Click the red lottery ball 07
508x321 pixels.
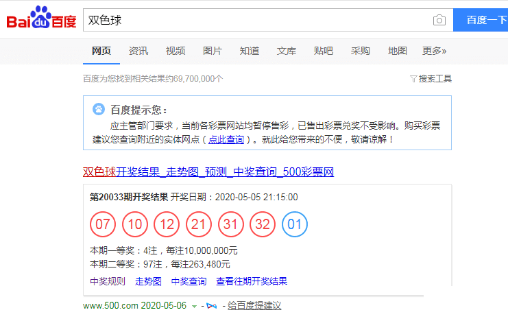(x=103, y=224)
